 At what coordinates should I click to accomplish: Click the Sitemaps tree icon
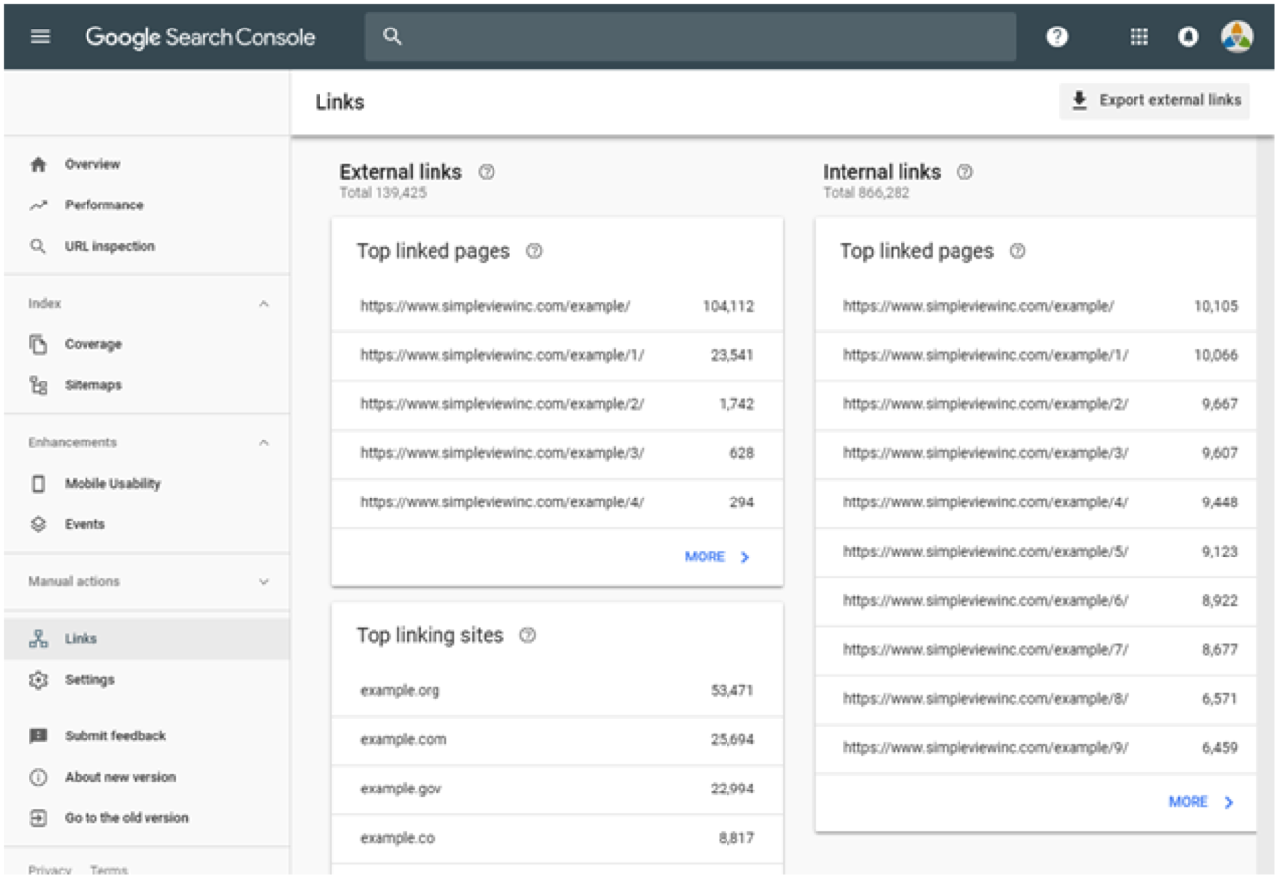coord(38,385)
